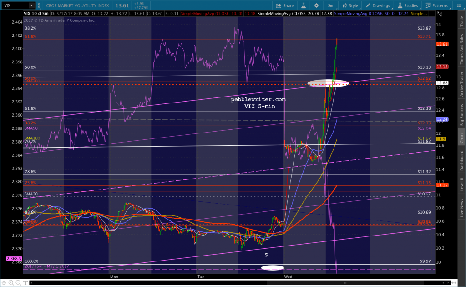Viewport: 466px width, 287px height.
Task: Open the Style menu
Action: click(350, 5)
